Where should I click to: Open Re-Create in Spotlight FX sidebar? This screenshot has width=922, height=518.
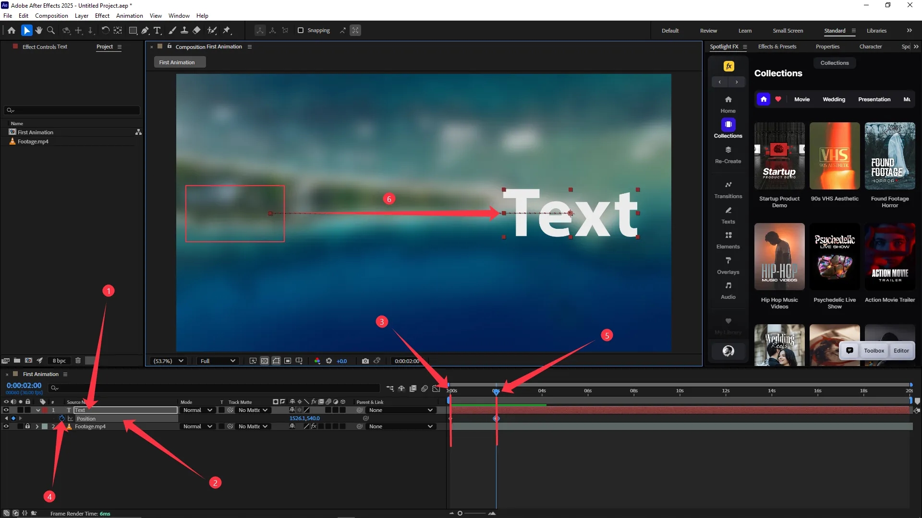[x=728, y=155]
